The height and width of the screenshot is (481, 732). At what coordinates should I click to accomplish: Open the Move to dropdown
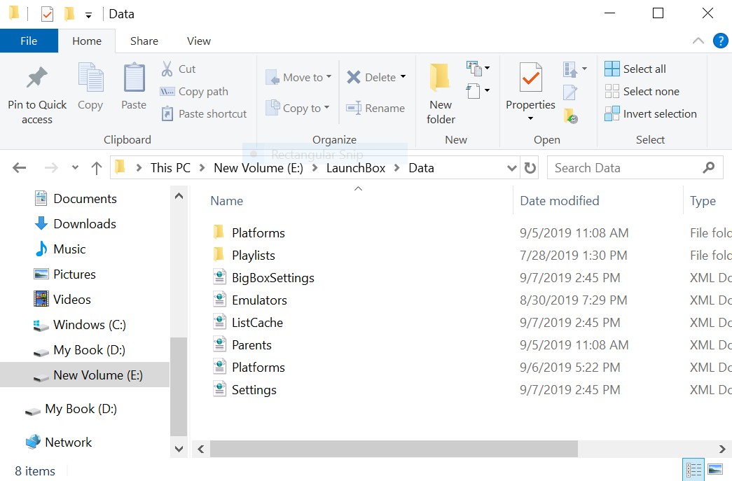point(299,78)
